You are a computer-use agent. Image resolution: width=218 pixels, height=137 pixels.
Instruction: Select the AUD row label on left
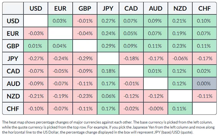pyautogui.click(x=13, y=84)
